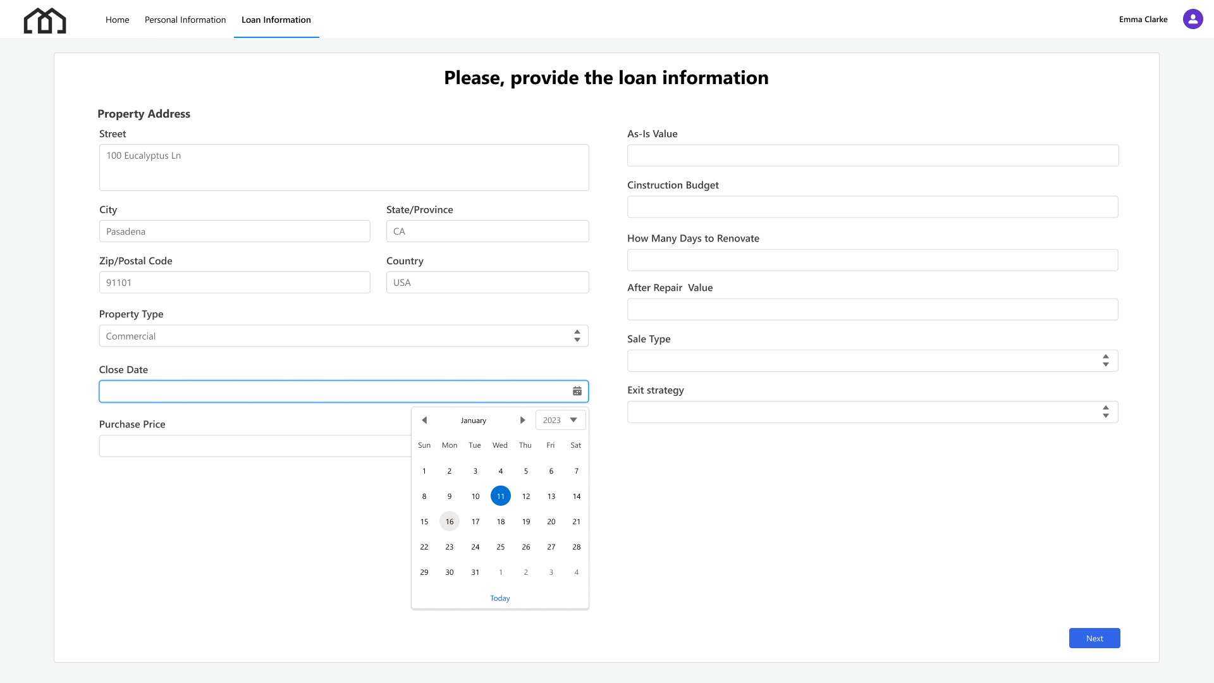Focus the Cinstruction Budget field
Screen dimensions: 1214x683
(873, 207)
